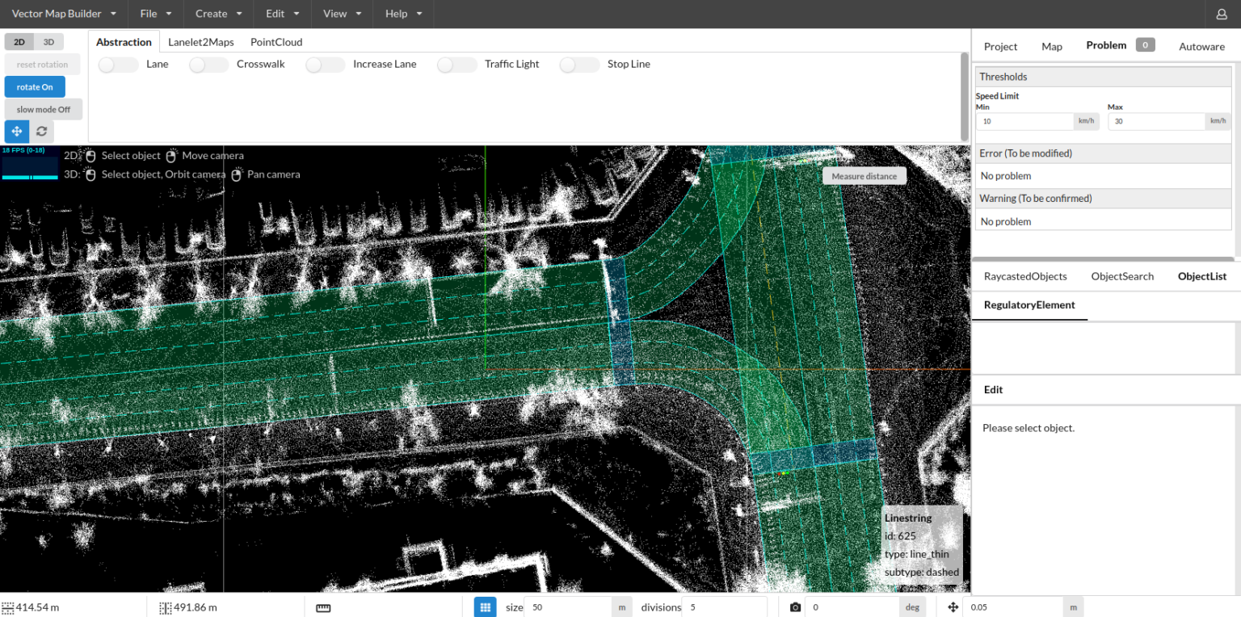Open the km/h dropdown for Speed Limit Max
The height and width of the screenshot is (617, 1241).
click(x=1218, y=120)
